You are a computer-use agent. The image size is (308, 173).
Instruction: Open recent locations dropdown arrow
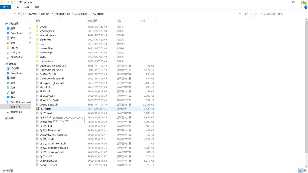[x=15, y=14]
